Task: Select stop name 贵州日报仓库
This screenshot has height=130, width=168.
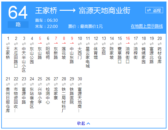Action: pyautogui.click(x=8, y=100)
